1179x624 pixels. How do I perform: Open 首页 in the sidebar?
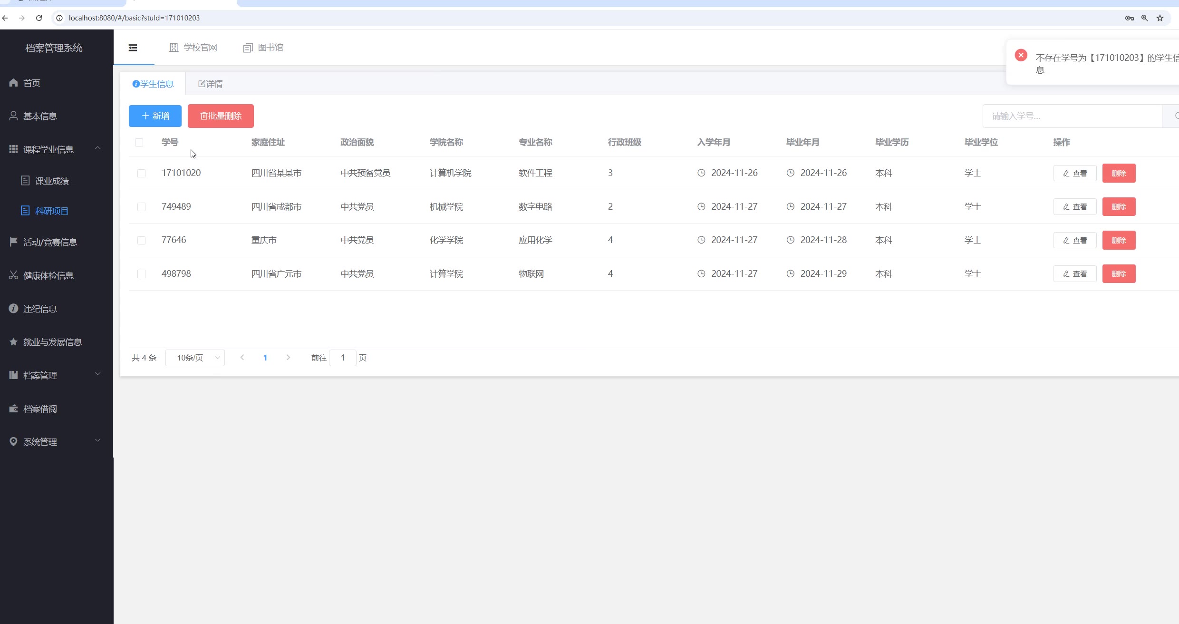(x=31, y=83)
